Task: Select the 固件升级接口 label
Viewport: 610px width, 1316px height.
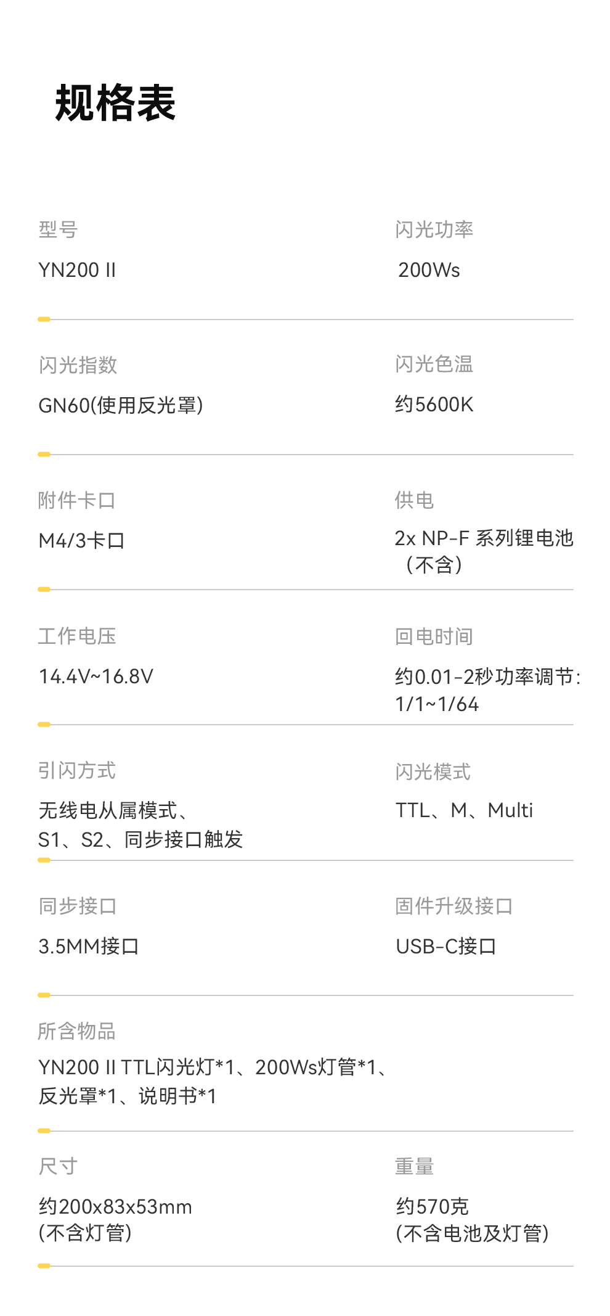Action: pyautogui.click(x=453, y=906)
